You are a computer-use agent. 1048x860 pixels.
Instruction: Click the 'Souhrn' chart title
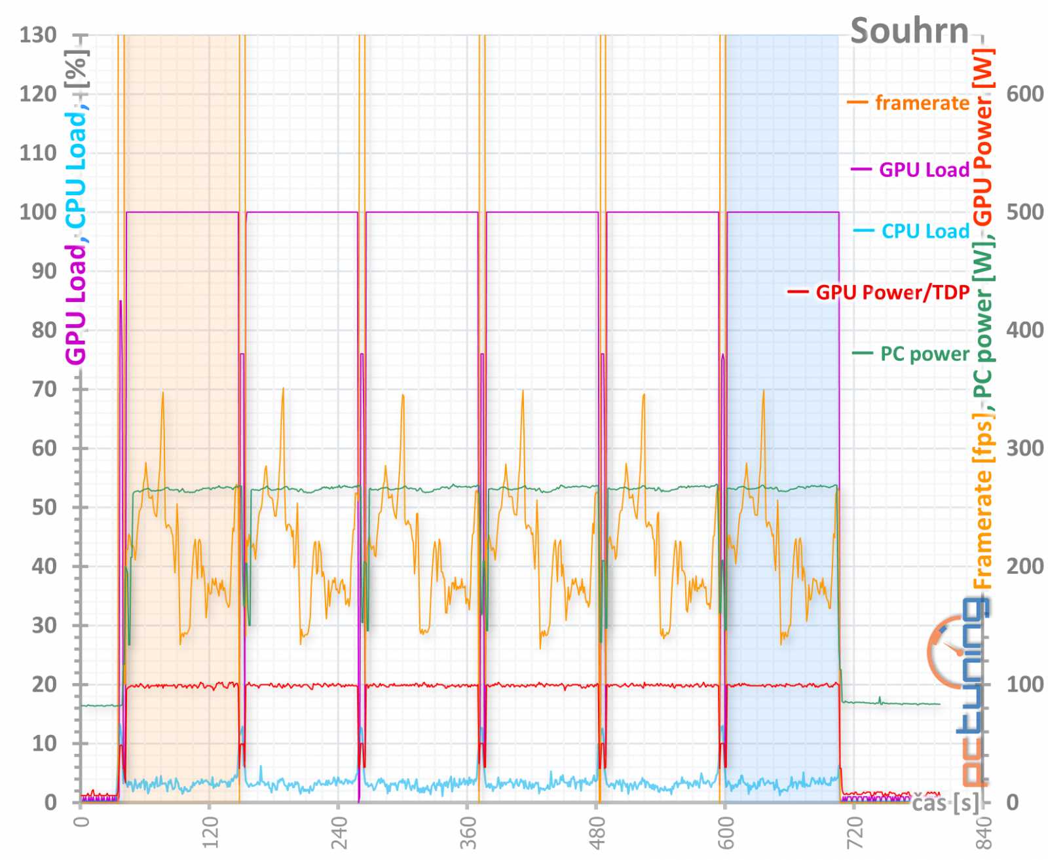909,31
